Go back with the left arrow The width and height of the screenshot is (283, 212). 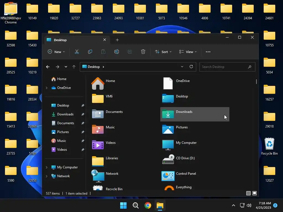(x=48, y=67)
